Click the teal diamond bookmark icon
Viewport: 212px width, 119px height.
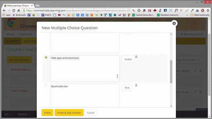pyautogui.click(x=115, y=15)
